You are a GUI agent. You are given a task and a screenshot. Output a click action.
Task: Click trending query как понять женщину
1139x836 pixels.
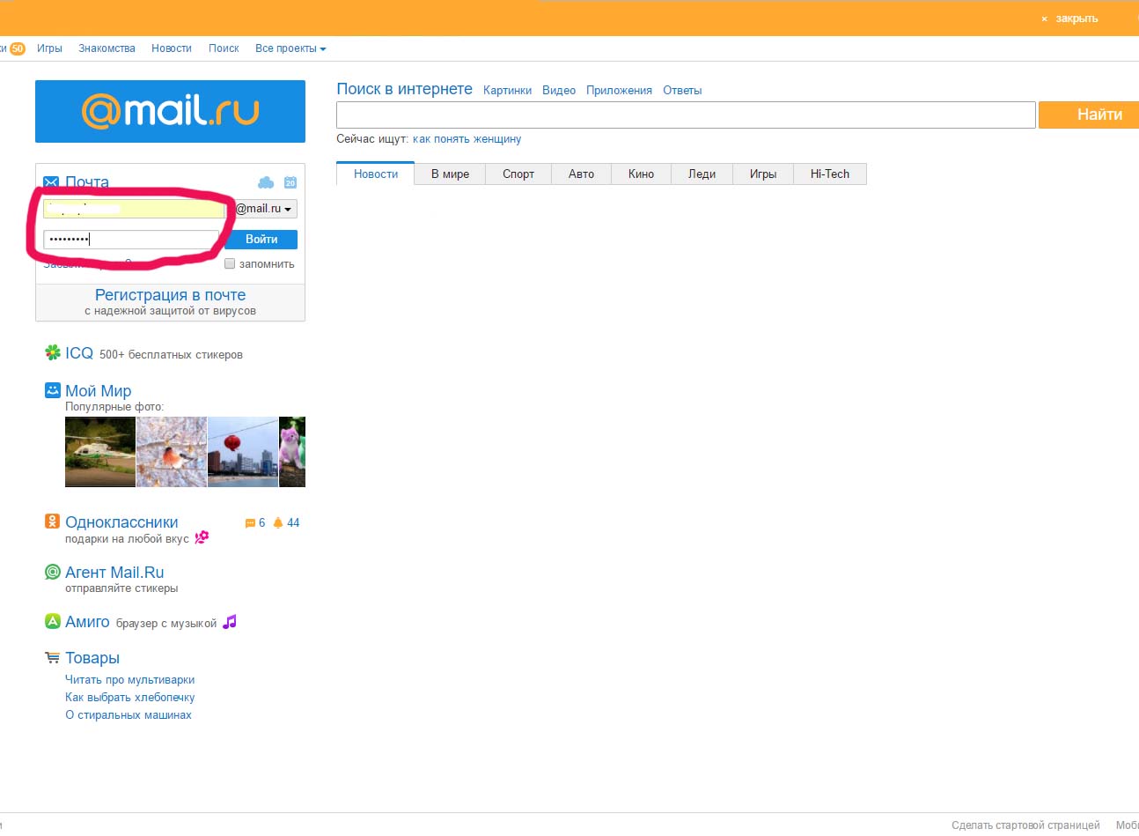[467, 138]
